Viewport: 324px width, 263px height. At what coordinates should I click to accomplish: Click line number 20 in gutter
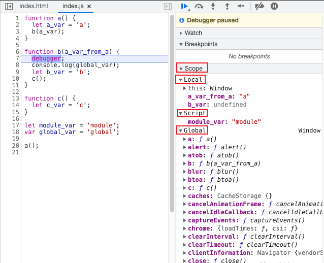15,145
